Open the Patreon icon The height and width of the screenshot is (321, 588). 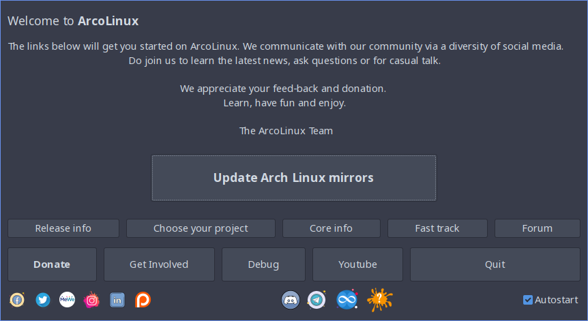click(x=143, y=300)
